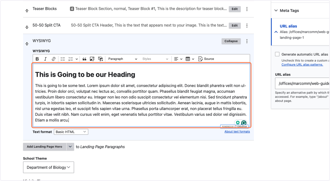Open the Text format Basic HTML dropdown
The image size is (330, 181).
point(71,132)
